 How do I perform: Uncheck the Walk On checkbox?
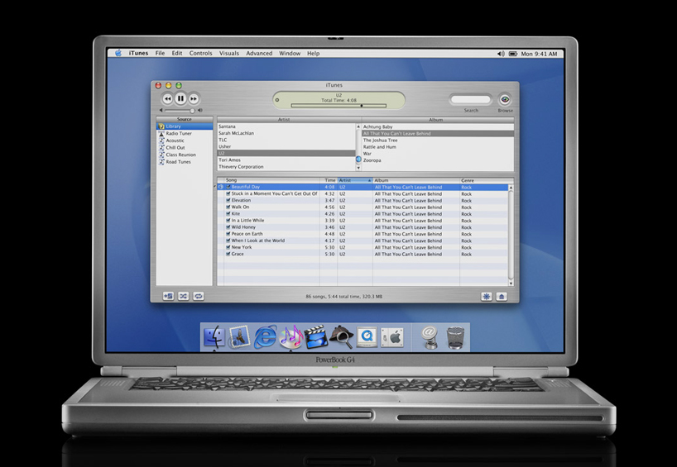[x=228, y=207]
